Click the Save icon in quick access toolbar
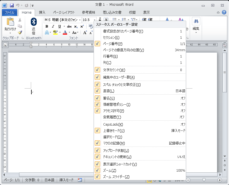 pos(12,5)
